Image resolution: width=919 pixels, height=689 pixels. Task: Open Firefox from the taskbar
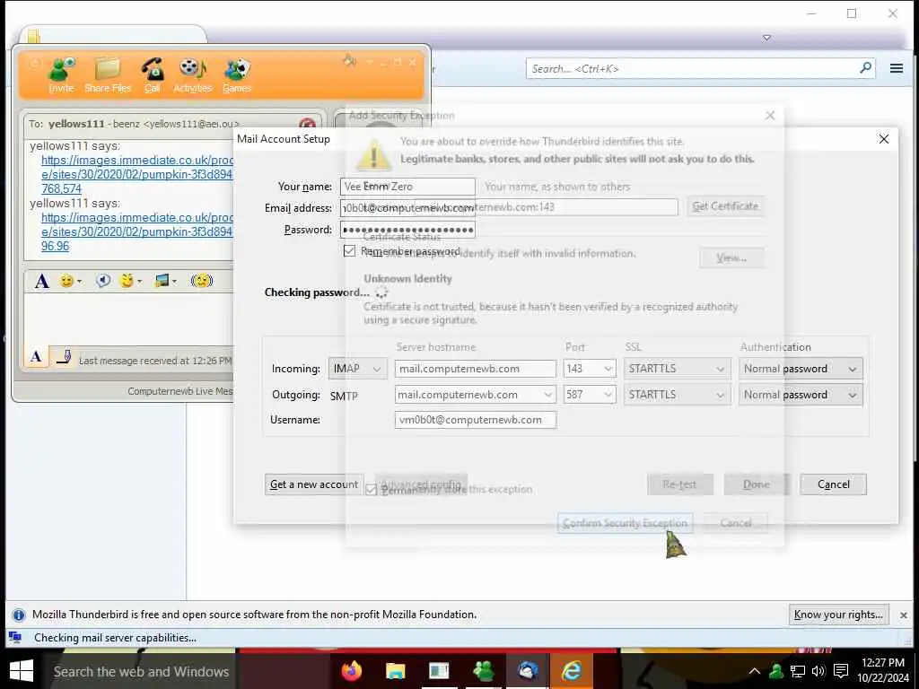(x=351, y=670)
